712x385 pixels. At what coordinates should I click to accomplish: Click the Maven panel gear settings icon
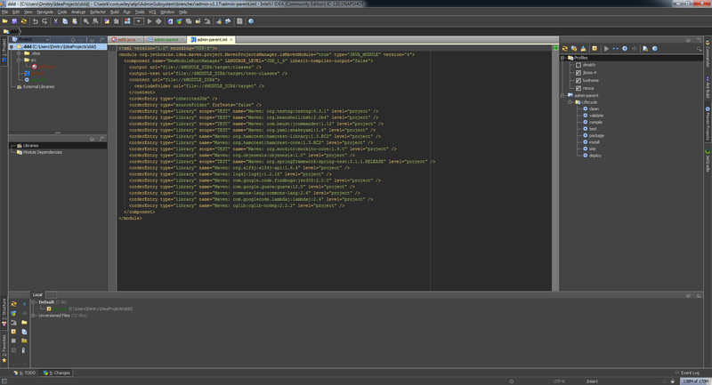(688, 40)
